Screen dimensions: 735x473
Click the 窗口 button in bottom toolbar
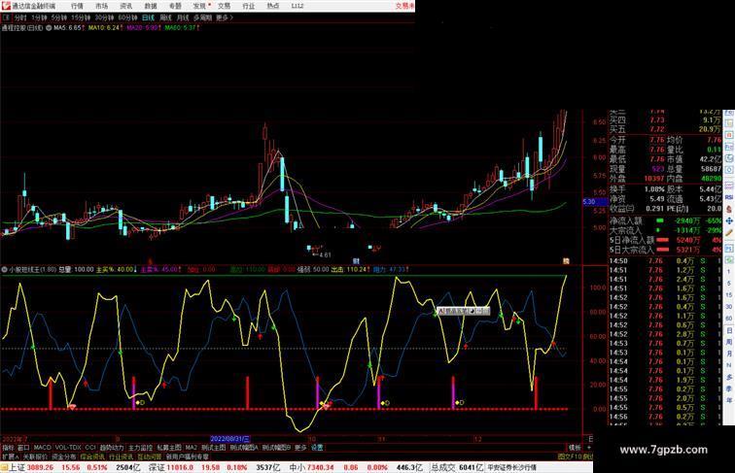pyautogui.click(x=23, y=448)
